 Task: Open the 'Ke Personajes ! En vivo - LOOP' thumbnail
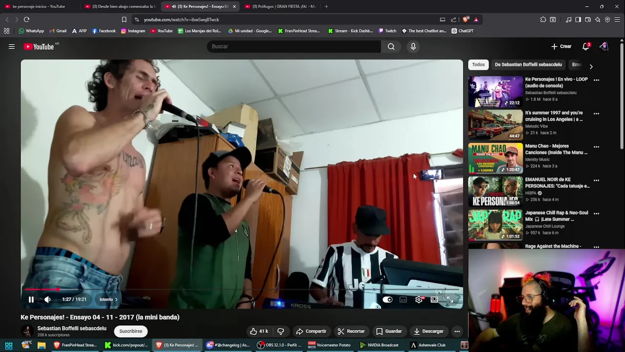click(x=495, y=91)
